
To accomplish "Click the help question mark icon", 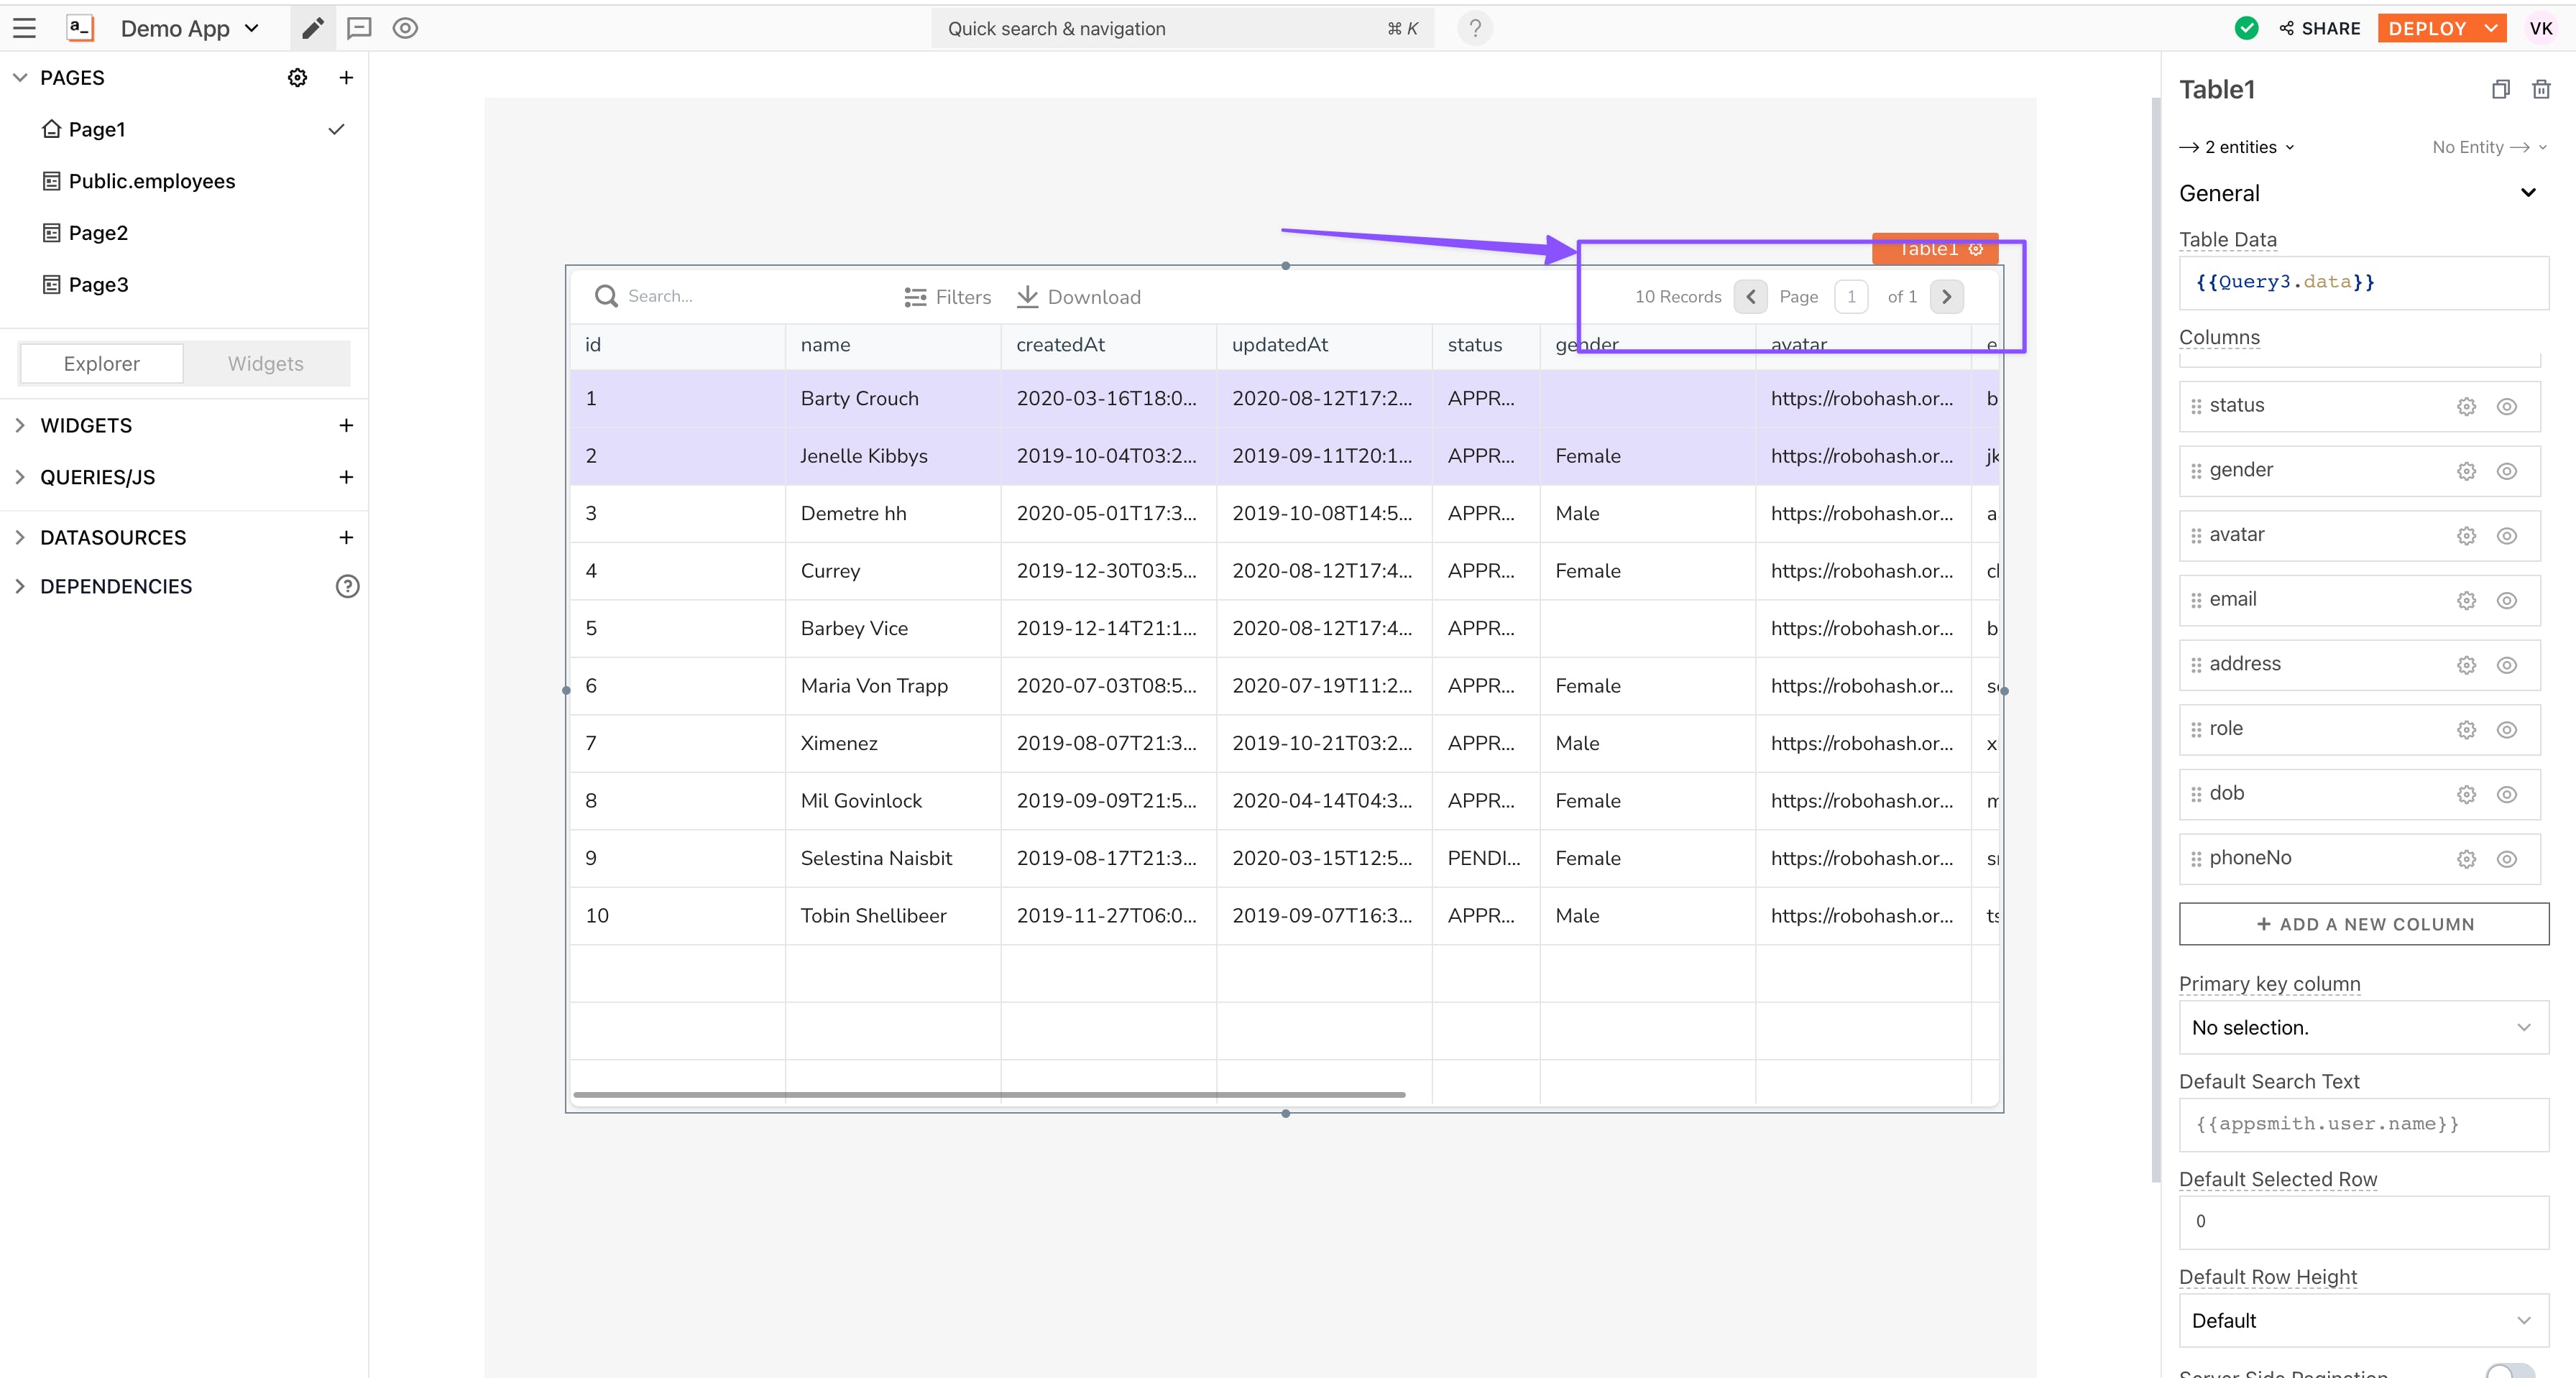I will click(1475, 28).
